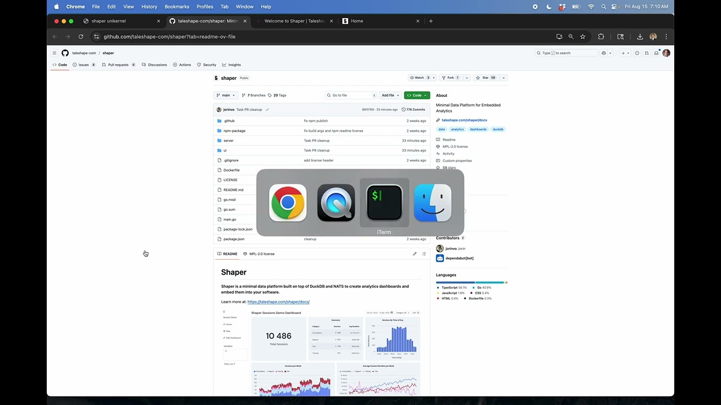Screen dimensions: 721x405
Task: Open the Discussions tab
Action: click(154, 65)
